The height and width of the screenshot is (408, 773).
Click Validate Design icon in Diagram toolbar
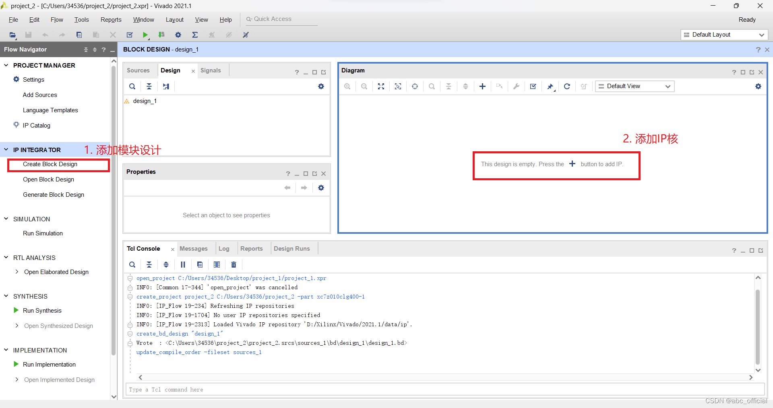point(533,86)
